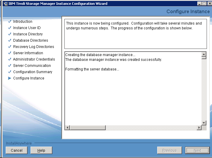This screenshot has height=158, width=212.
Task: Select the Recovery Log Directories step
Action: click(34, 47)
